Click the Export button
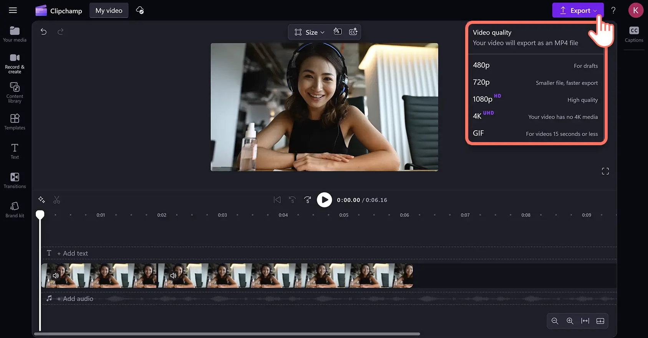 (578, 10)
